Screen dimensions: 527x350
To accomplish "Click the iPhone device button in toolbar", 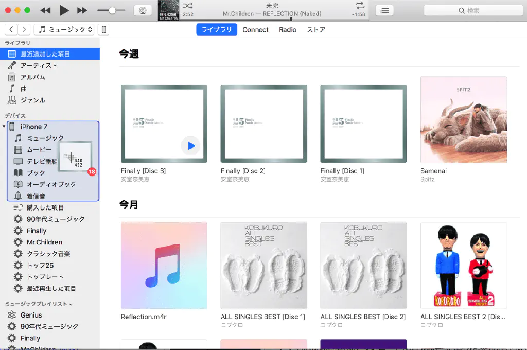I will 104,29.
